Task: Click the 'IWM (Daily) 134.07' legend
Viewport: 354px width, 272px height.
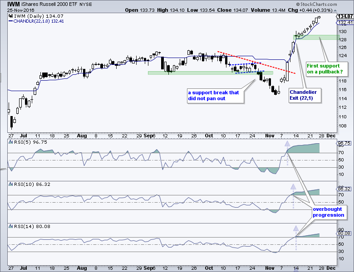Action: click(x=39, y=16)
